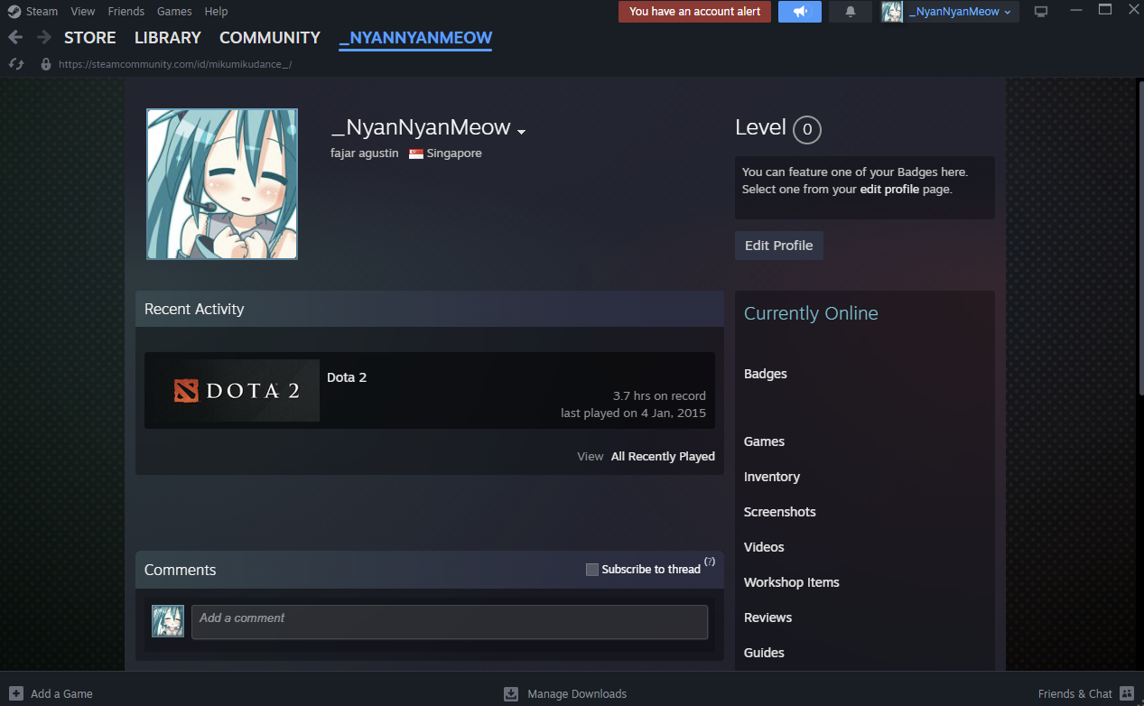Click the back navigation arrow
The height and width of the screenshot is (706, 1144).
tap(15, 38)
